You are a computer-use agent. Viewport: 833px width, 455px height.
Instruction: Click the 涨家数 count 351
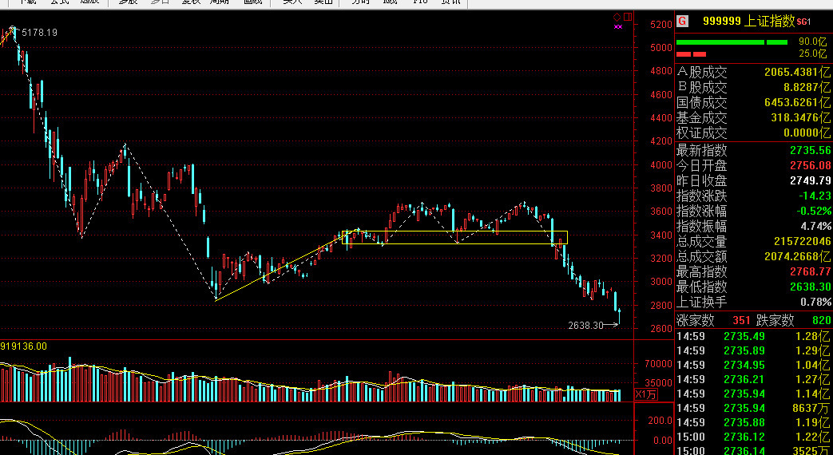pos(742,321)
